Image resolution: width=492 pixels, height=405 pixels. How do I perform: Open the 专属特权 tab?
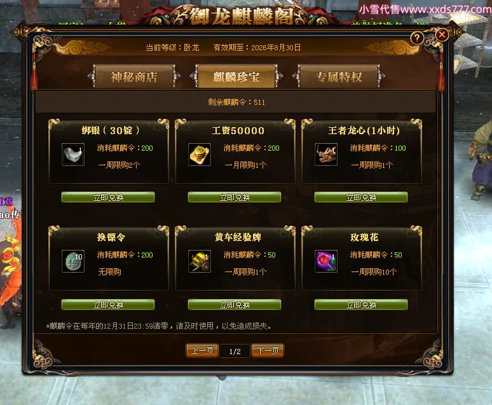339,76
